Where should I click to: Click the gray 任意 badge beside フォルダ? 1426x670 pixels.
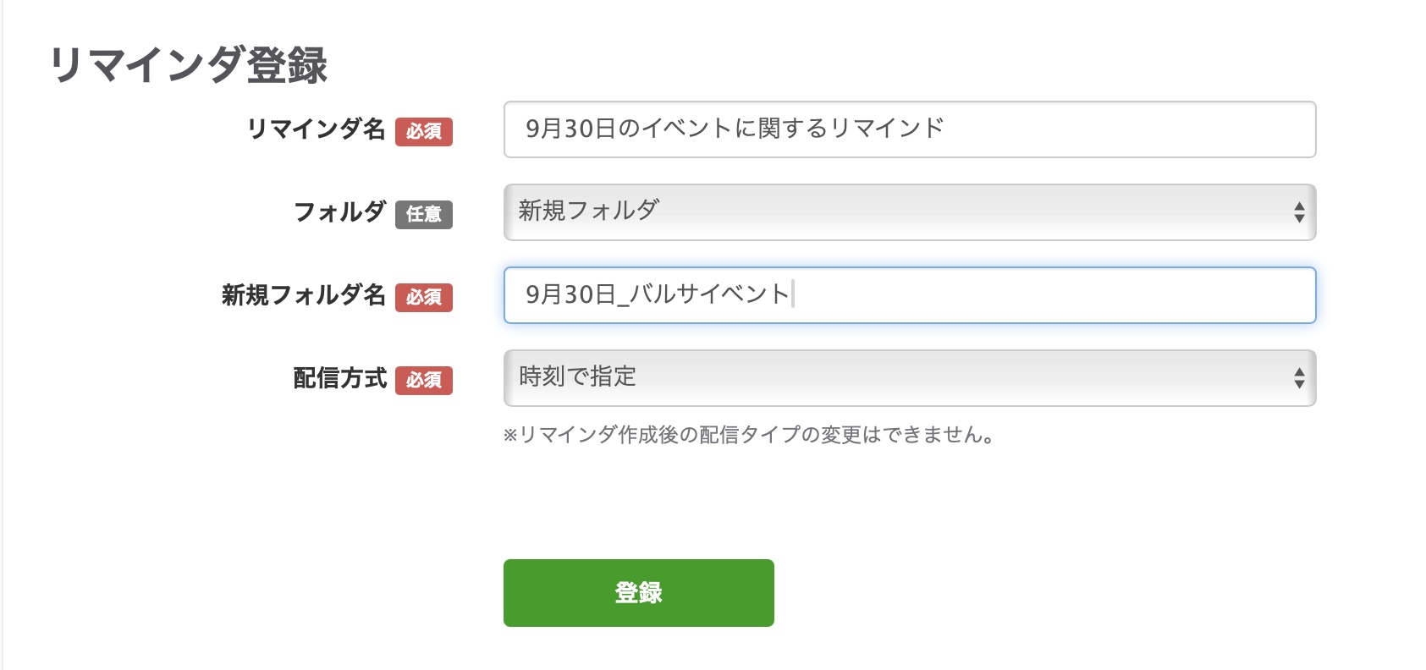click(424, 214)
